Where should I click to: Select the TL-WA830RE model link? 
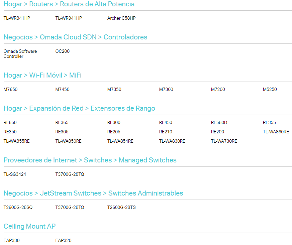click(172, 141)
